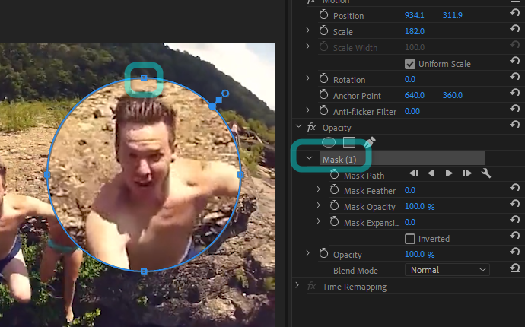Click the top mask handle on ellipse
The width and height of the screenshot is (525, 327).
coord(144,78)
